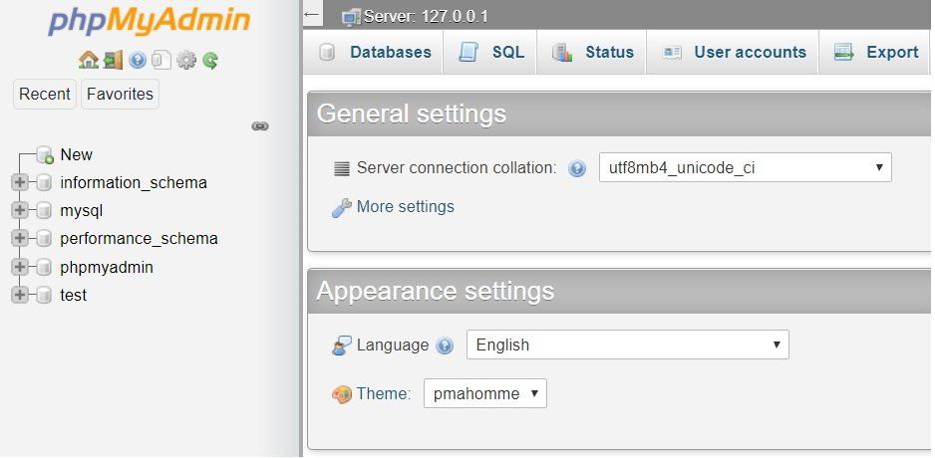The width and height of the screenshot is (935, 458).
Task: Open the phpMyAdmin documentation question-mark icon
Action: 138,60
